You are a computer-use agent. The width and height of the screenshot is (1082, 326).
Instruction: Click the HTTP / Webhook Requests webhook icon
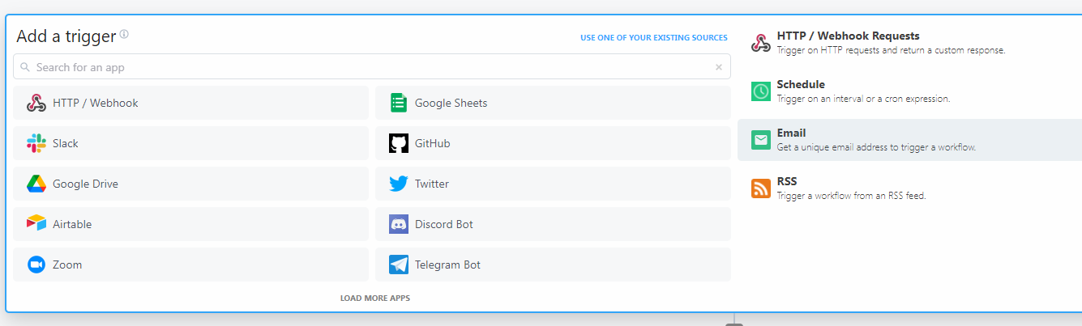coord(760,43)
